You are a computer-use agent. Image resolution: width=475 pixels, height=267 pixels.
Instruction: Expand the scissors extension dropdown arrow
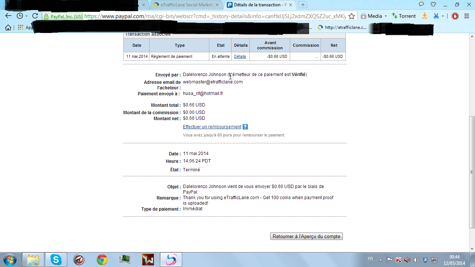click(x=443, y=16)
